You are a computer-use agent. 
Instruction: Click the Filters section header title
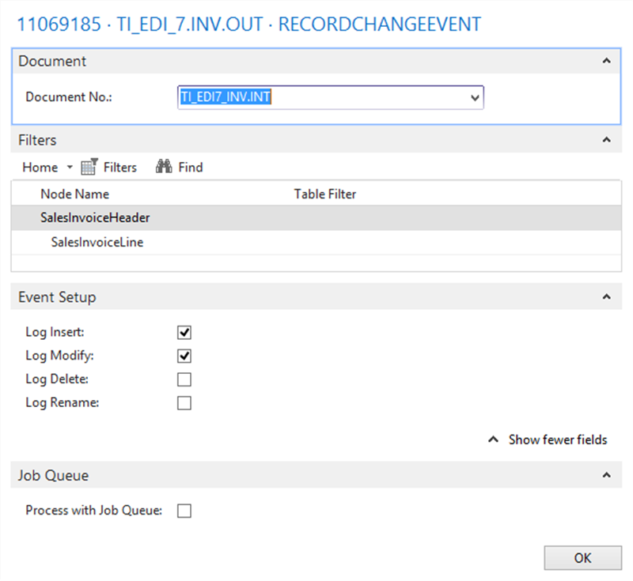(x=37, y=140)
